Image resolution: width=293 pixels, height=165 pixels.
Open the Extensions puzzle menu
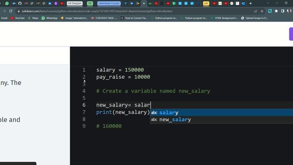click(276, 11)
